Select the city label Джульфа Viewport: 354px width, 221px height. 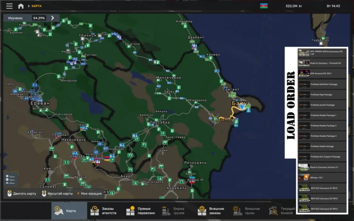click(x=77, y=156)
